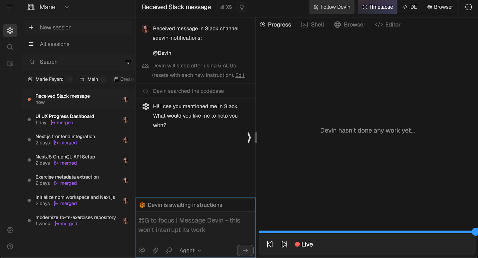Remove the Marie Fayard filter chip
This screenshot has width=478, height=258.
(69, 79)
